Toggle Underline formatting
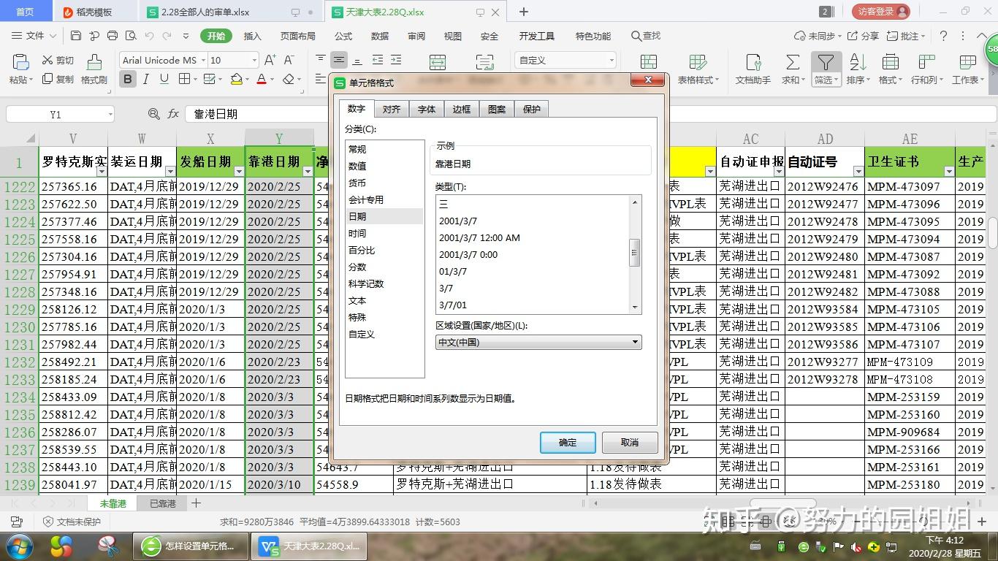The height and width of the screenshot is (561, 998). click(164, 79)
